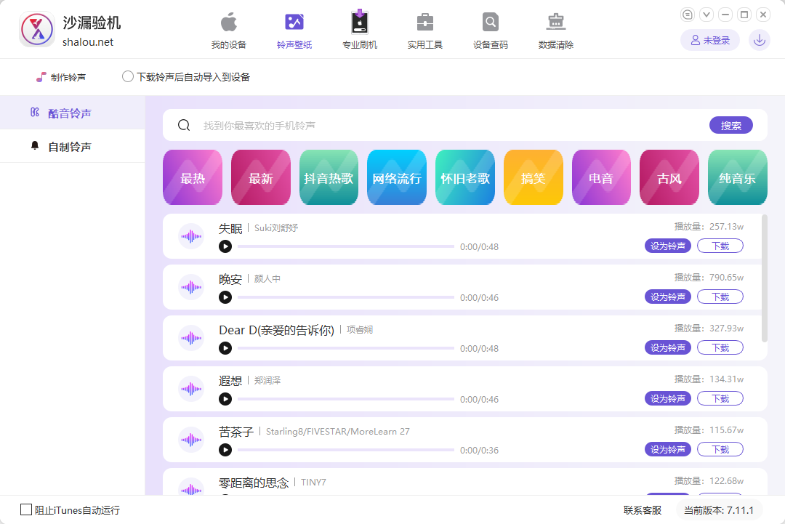Click the 沙漏验机 app logo
785x524 pixels.
click(x=37, y=30)
